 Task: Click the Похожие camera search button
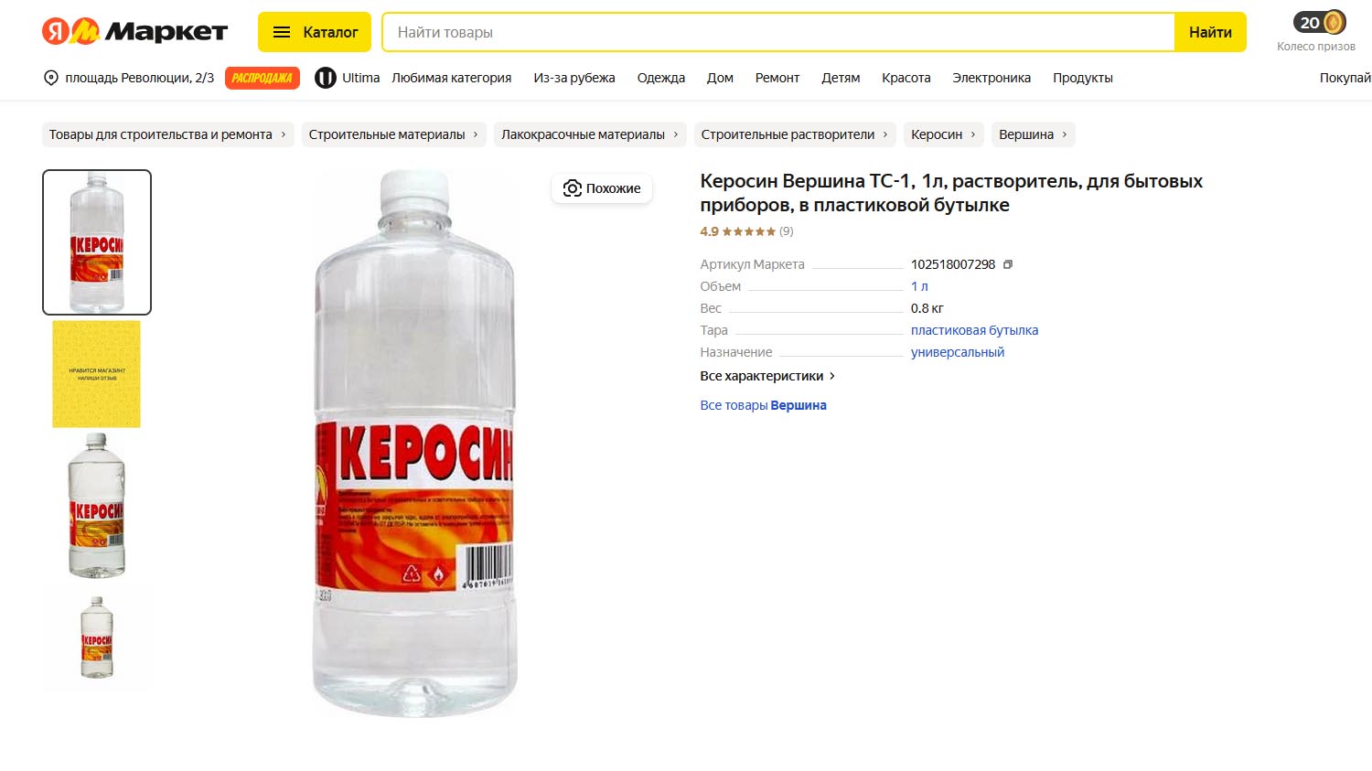602,188
